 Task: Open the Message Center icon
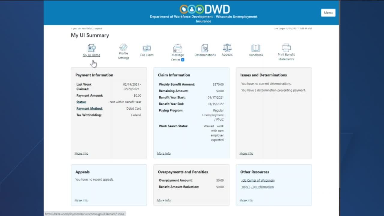click(178, 48)
